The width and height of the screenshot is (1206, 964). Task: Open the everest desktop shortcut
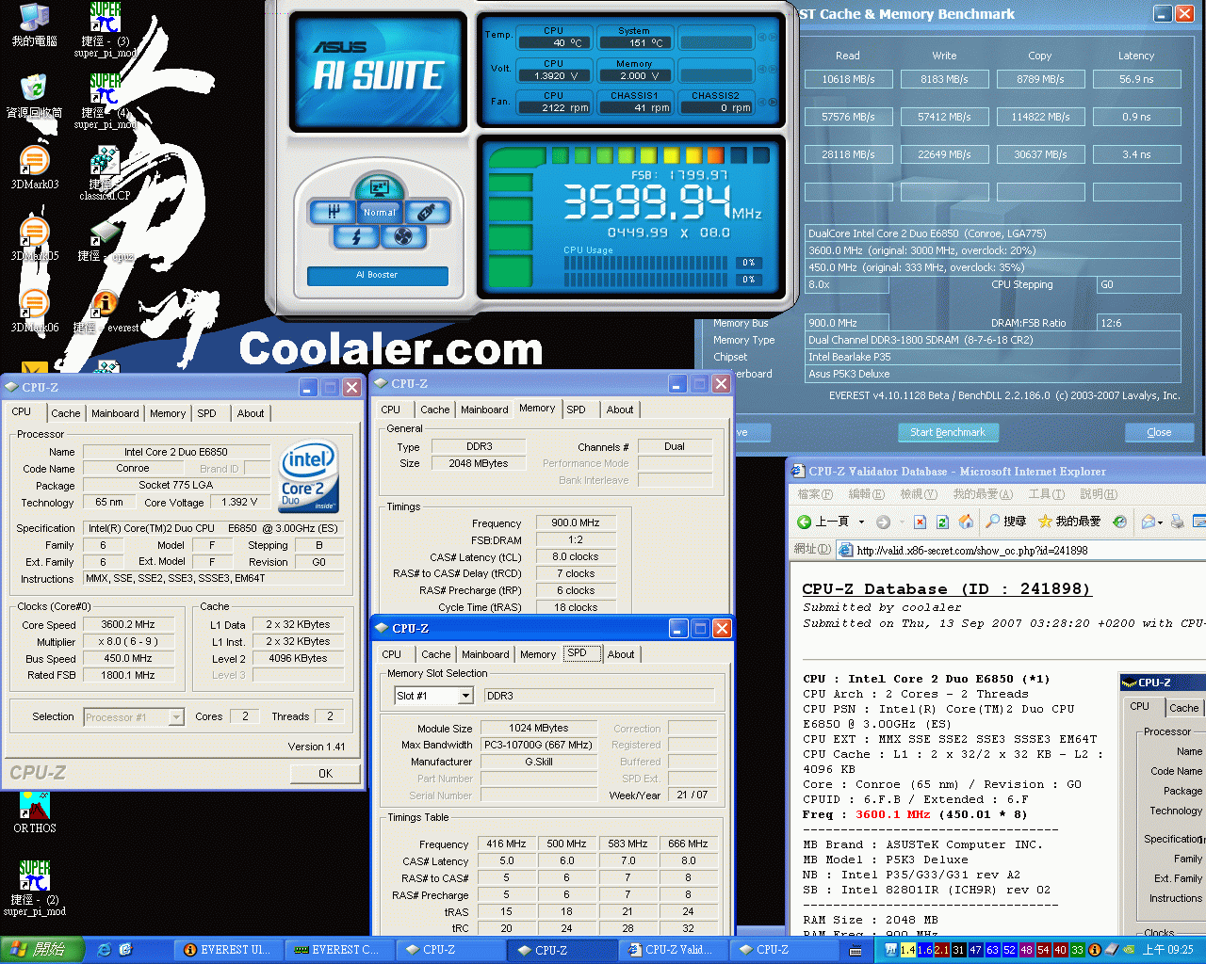point(106,312)
